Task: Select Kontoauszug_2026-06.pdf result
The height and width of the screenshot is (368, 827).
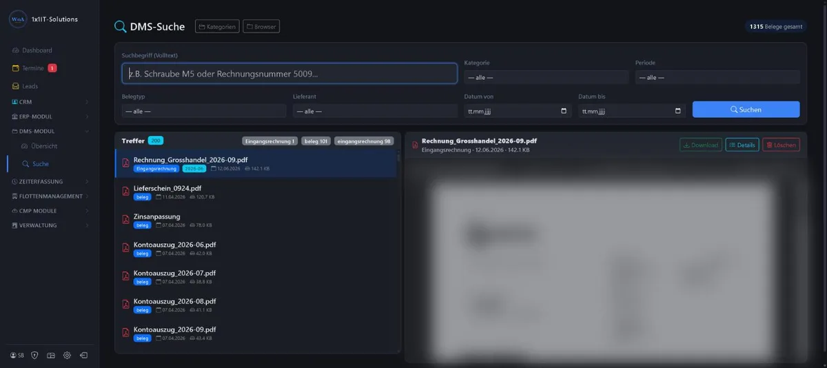Action: tap(256, 248)
